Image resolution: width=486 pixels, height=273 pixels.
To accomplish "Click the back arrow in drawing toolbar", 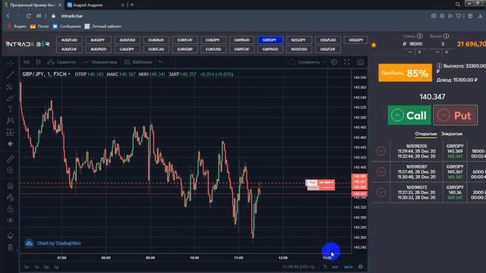I will (x=10, y=144).
